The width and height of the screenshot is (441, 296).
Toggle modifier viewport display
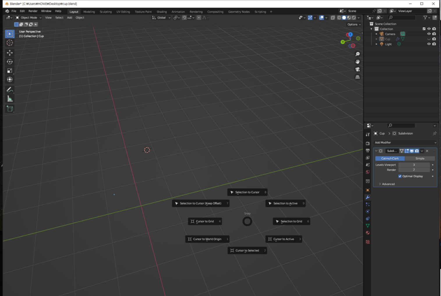[412, 151]
